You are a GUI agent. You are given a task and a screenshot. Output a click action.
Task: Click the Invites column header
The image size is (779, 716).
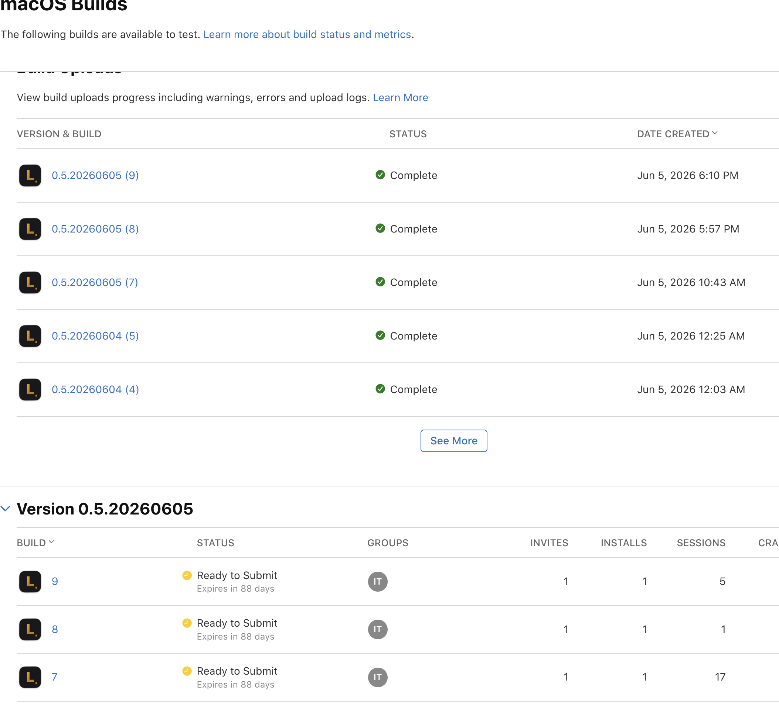550,543
